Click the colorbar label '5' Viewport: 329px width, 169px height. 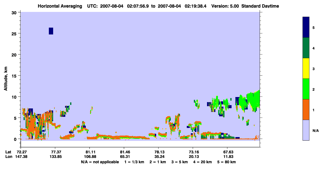pos(314,27)
